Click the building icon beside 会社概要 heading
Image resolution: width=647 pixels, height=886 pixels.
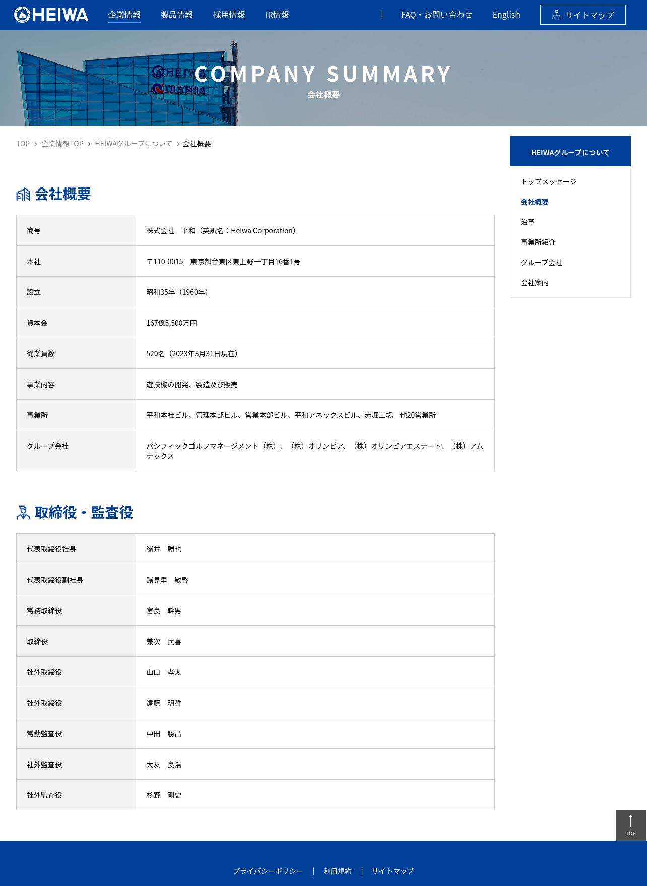(23, 195)
